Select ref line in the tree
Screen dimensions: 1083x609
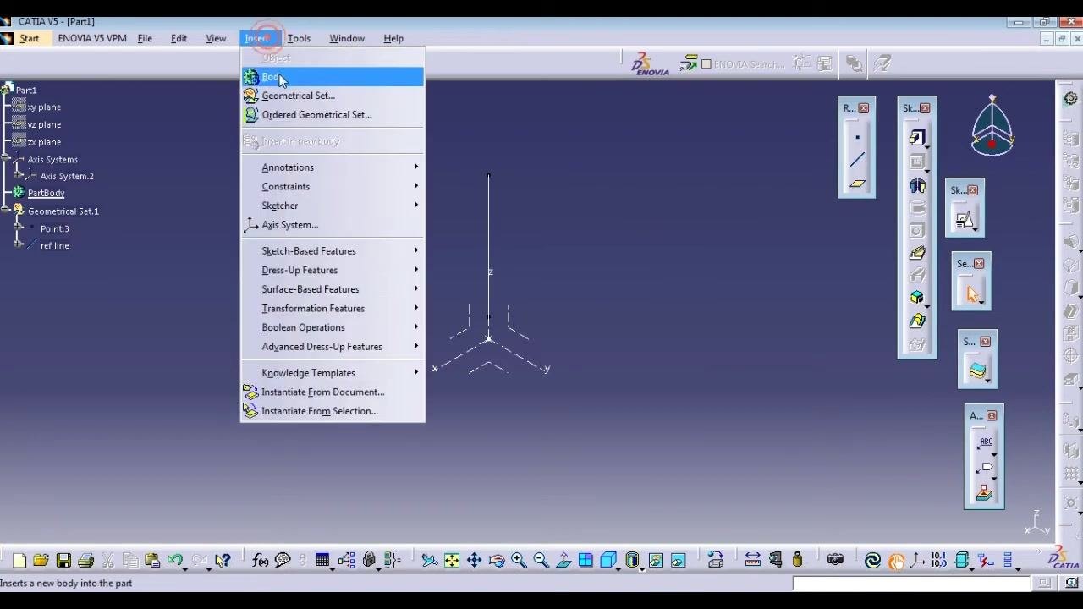coord(55,245)
